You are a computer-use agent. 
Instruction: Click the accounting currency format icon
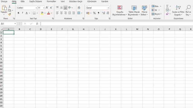pyautogui.click(x=88, y=13)
